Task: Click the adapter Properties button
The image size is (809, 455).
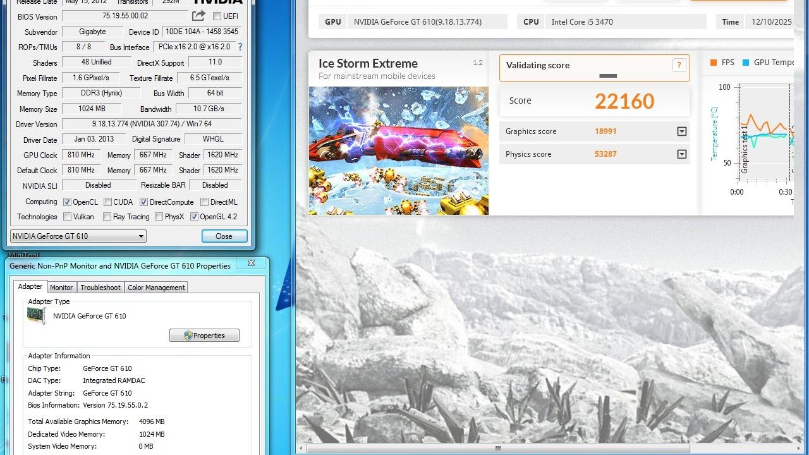Action: point(204,336)
